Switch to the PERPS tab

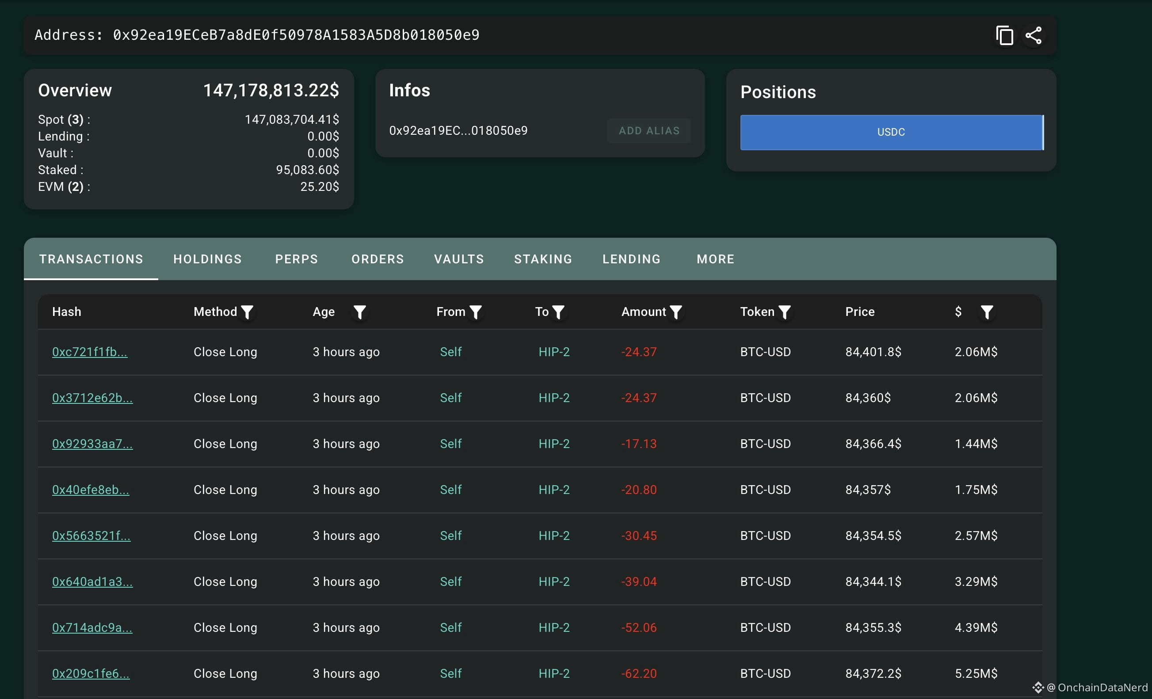coord(297,259)
